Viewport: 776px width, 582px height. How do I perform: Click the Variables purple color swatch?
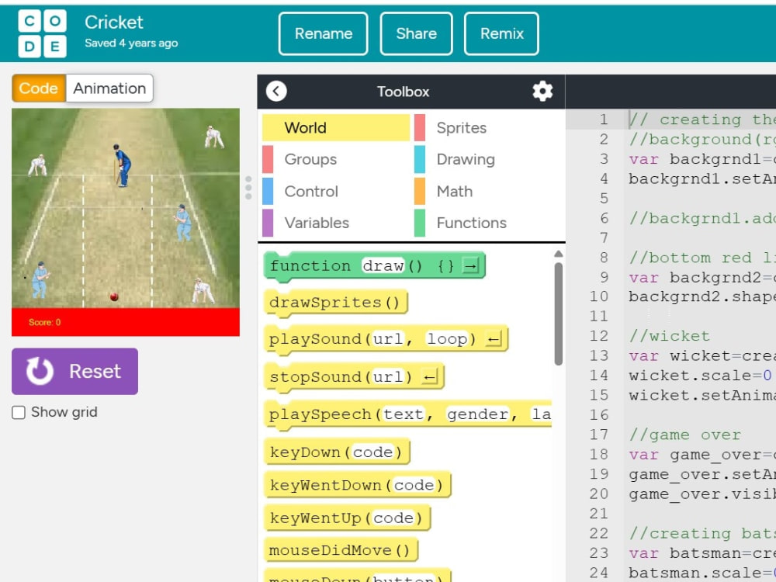[268, 223]
